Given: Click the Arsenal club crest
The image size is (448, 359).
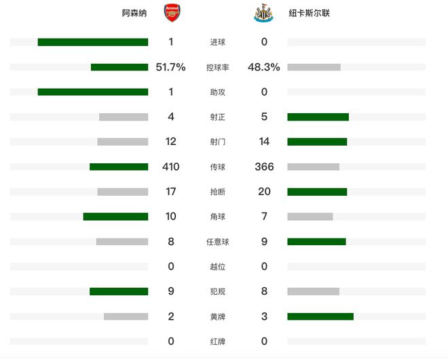Looking at the screenshot, I should coord(172,13).
